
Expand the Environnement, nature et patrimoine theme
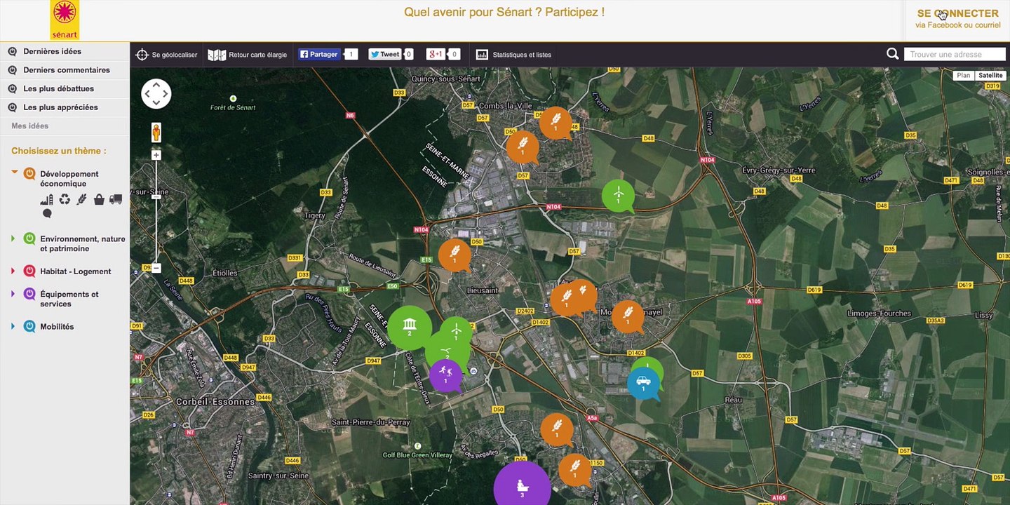pyautogui.click(x=13, y=238)
